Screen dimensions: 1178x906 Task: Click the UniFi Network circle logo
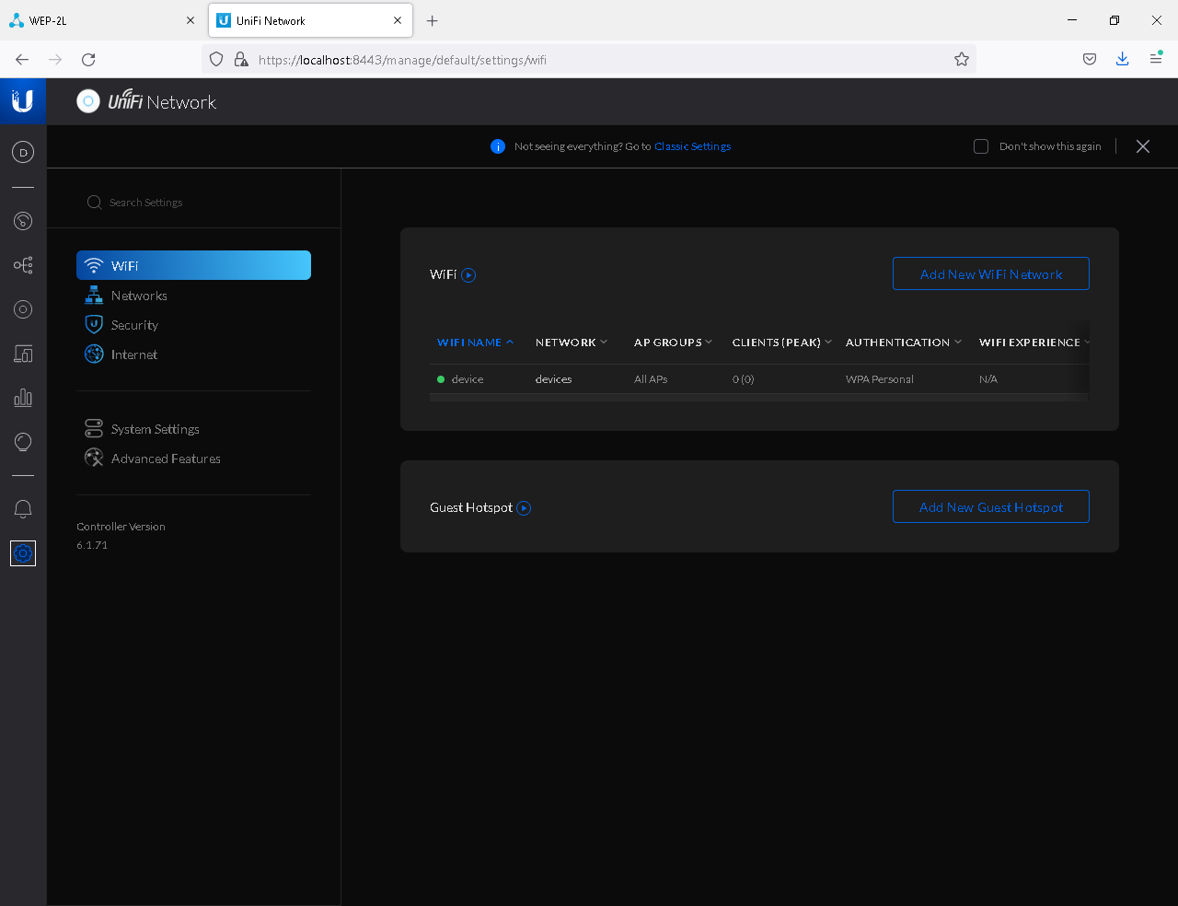pos(88,101)
